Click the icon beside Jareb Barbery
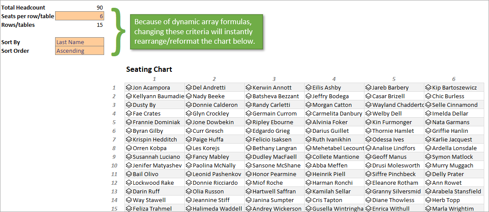Viewport: 489px width, 212px height. [x=368, y=87]
